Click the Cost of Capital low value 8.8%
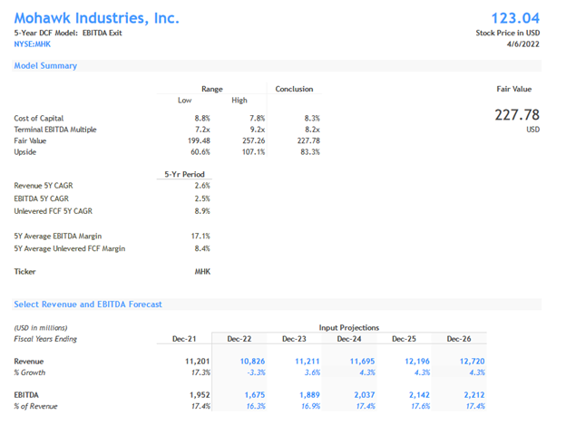Image resolution: width=566 pixels, height=425 pixels. 202,118
